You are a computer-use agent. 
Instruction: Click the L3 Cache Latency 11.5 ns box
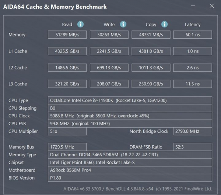click(192, 84)
